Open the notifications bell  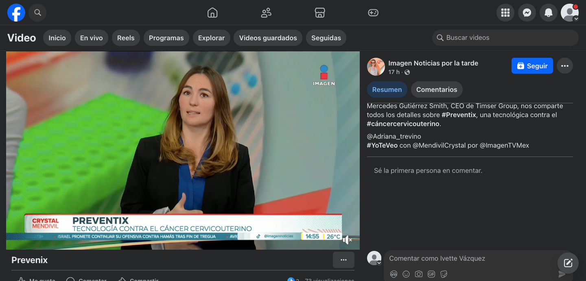549,13
